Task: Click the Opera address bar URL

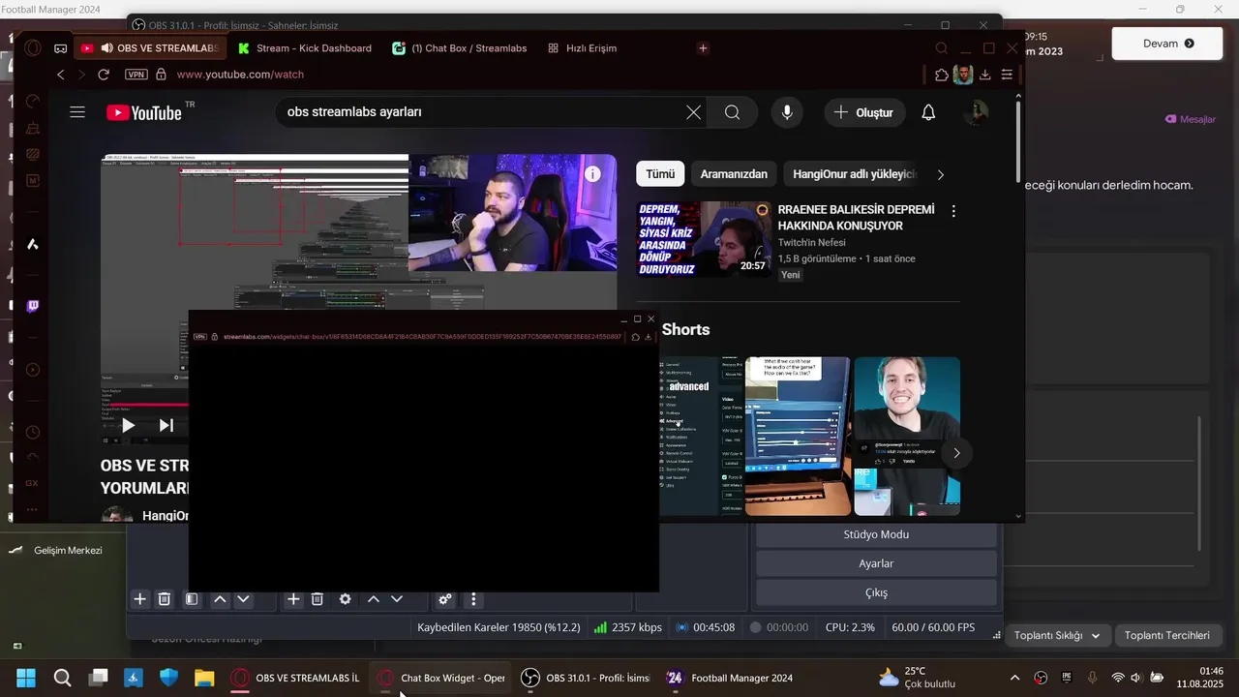Action: click(x=240, y=74)
